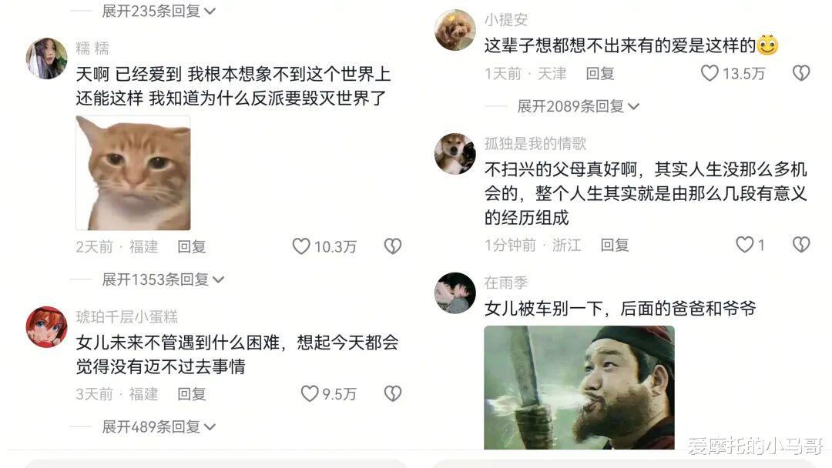The image size is (832, 468).
Task: Expand the 1353 replies thread
Action: click(163, 279)
